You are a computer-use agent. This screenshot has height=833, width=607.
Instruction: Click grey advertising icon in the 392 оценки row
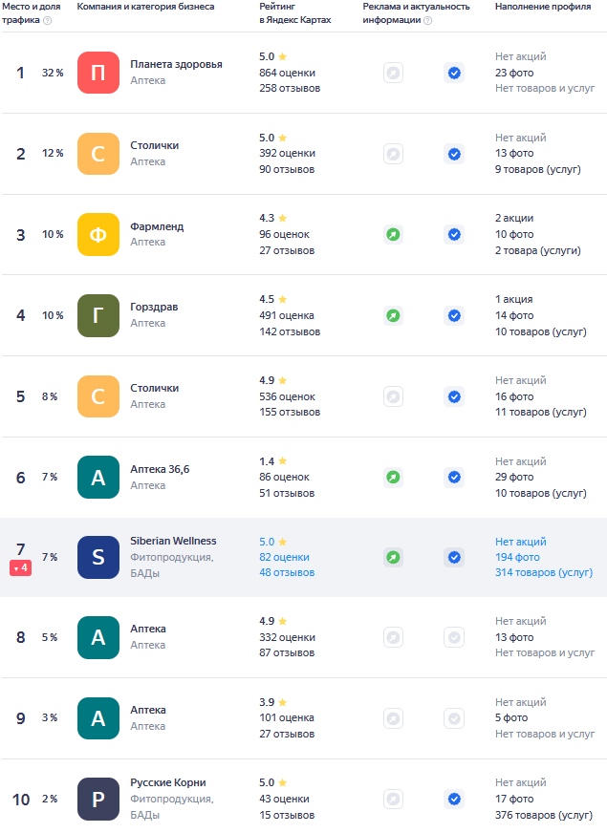[x=393, y=154]
